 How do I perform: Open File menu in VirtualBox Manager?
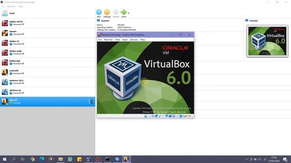[3, 6]
